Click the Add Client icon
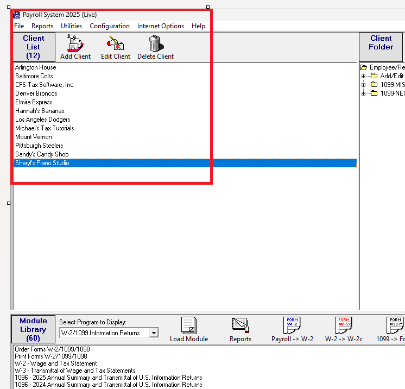 pyautogui.click(x=75, y=43)
